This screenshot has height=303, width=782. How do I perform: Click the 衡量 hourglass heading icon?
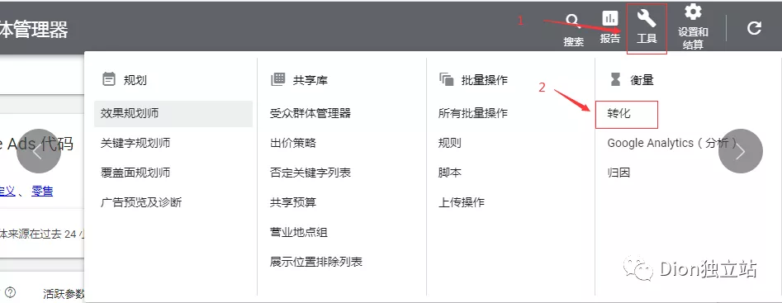[615, 79]
